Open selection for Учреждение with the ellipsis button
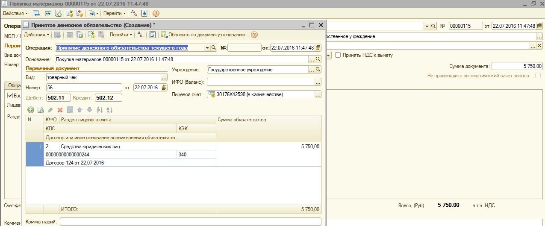 pyautogui.click(x=312, y=70)
